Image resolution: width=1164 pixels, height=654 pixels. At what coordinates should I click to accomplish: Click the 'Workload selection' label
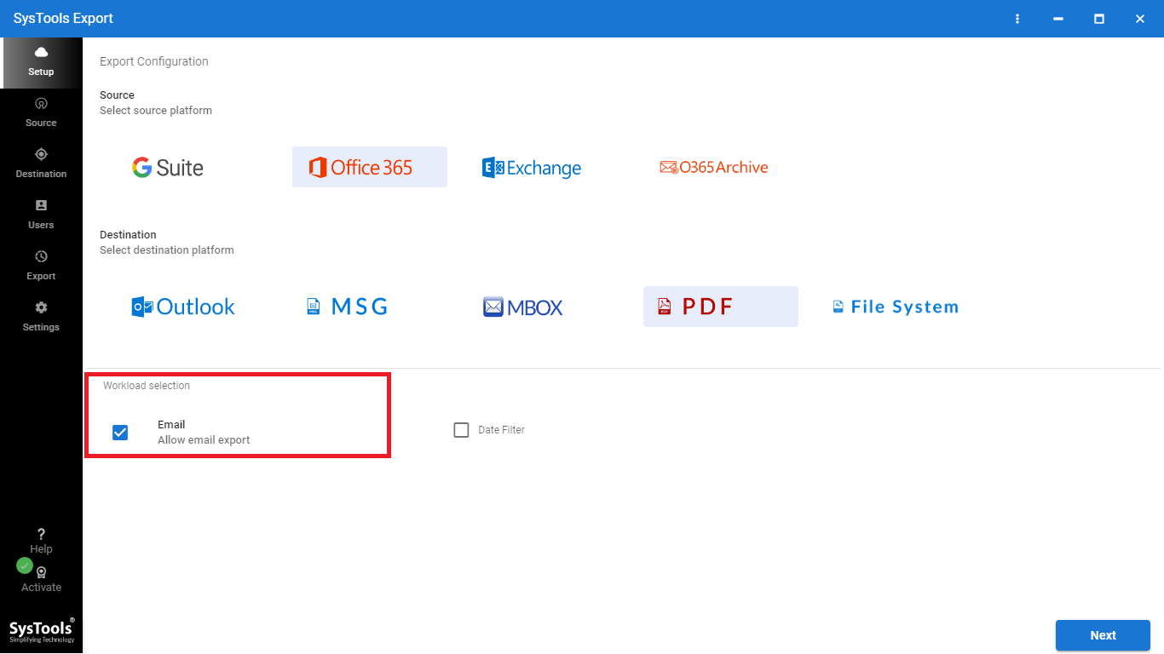[147, 386]
